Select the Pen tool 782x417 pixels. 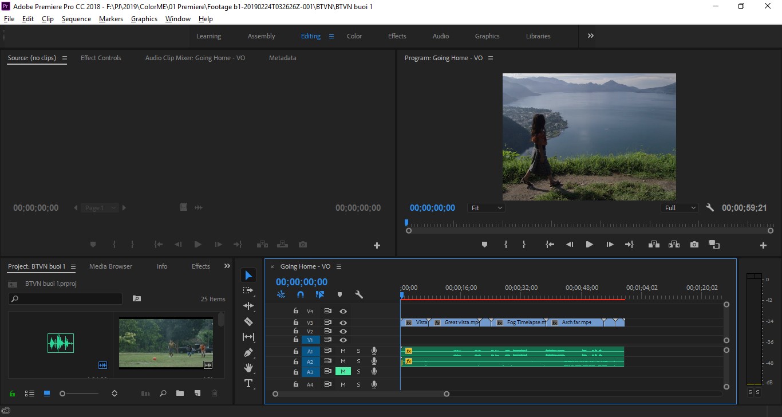[x=248, y=352]
